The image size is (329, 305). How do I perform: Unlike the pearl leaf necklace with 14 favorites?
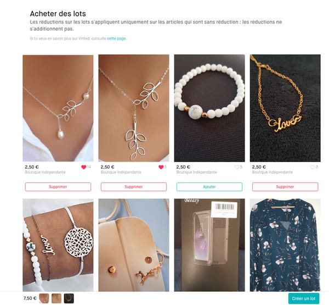(x=84, y=167)
